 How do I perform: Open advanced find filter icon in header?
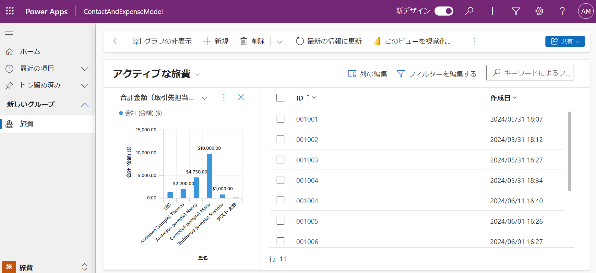[516, 11]
